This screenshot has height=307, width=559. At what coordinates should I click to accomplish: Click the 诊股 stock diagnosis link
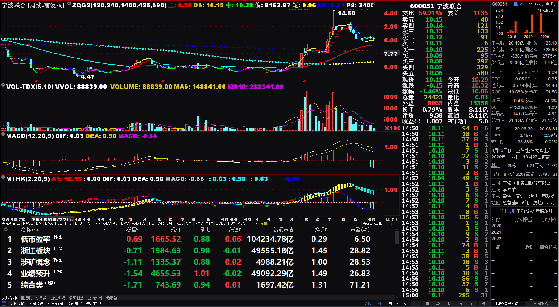click(368, 304)
